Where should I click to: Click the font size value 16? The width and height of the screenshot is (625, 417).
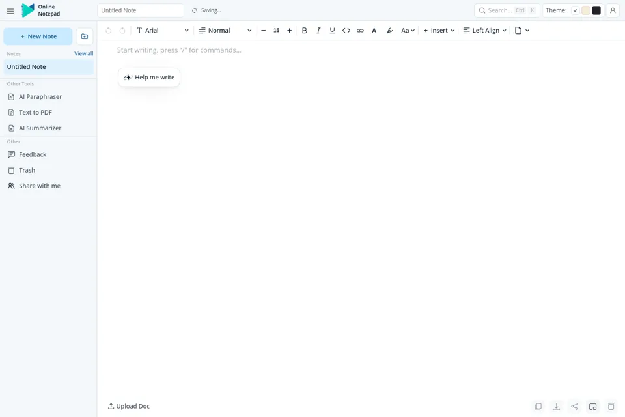coord(276,31)
